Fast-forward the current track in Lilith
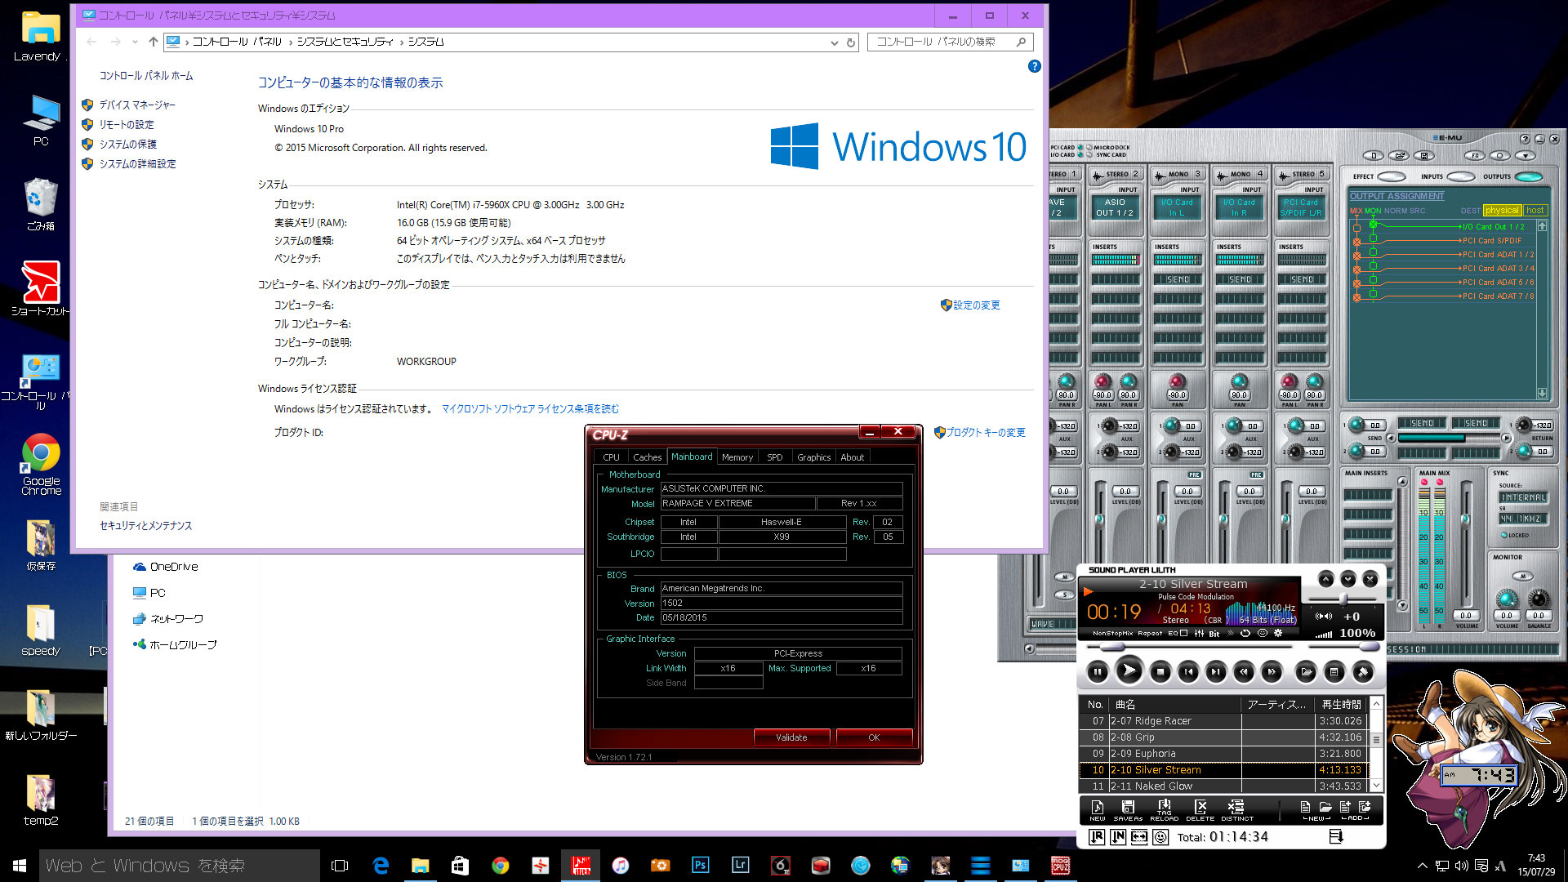This screenshot has height=882, width=1568. [x=1272, y=672]
